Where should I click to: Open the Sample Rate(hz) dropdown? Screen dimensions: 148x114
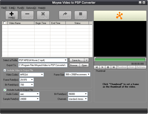pos(38,99)
